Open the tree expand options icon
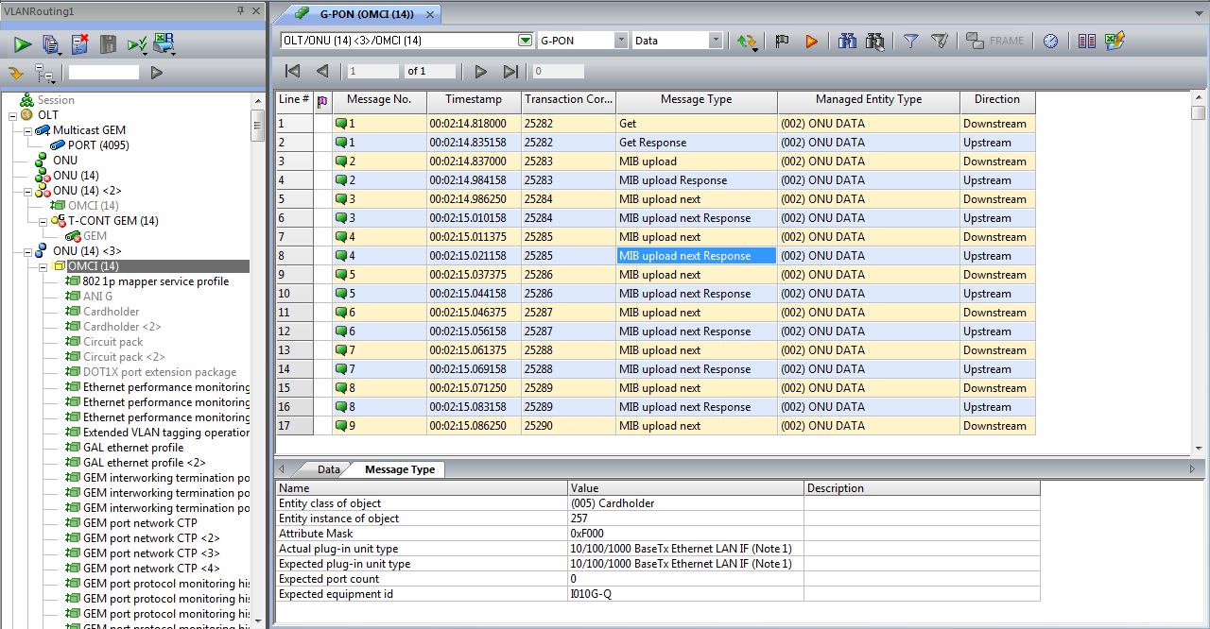The height and width of the screenshot is (629, 1210). coord(44,73)
